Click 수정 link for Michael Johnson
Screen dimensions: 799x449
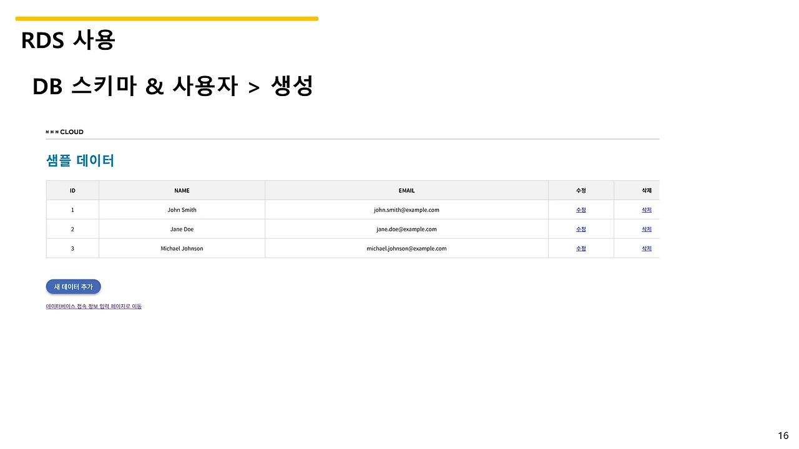point(581,248)
